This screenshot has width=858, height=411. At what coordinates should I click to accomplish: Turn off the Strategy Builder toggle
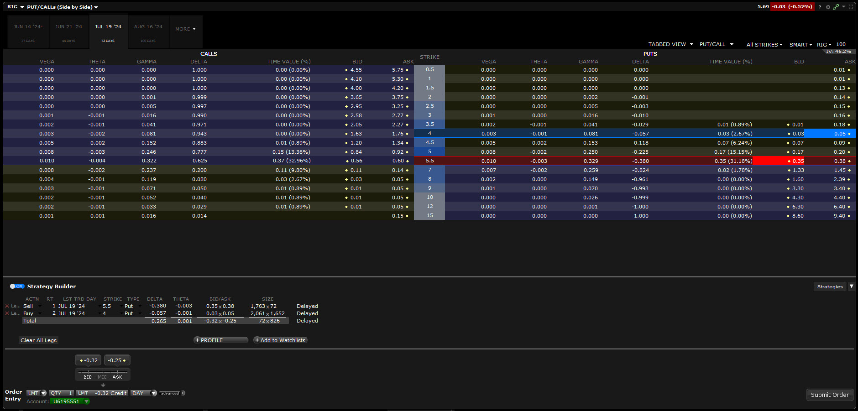17,286
